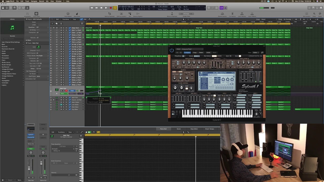Toggle the Sylenth1 Solo switch
This screenshot has height=182, width=324.
tap(231, 56)
